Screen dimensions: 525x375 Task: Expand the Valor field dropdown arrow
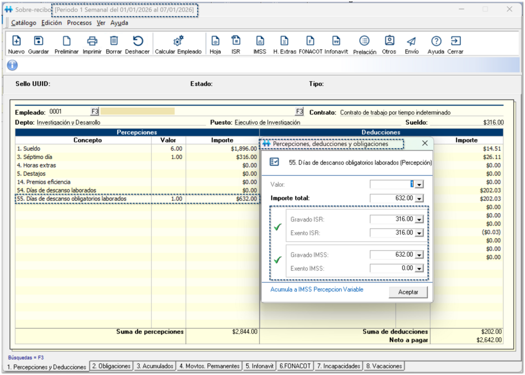pos(419,185)
